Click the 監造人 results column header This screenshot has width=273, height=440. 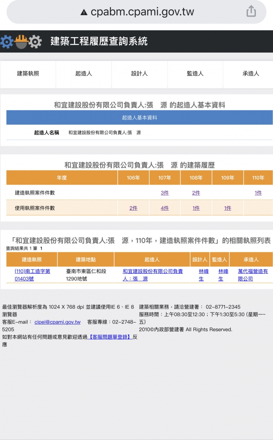click(220, 260)
